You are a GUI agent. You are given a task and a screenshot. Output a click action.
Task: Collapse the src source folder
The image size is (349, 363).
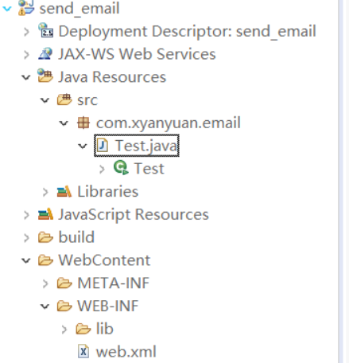tap(45, 100)
